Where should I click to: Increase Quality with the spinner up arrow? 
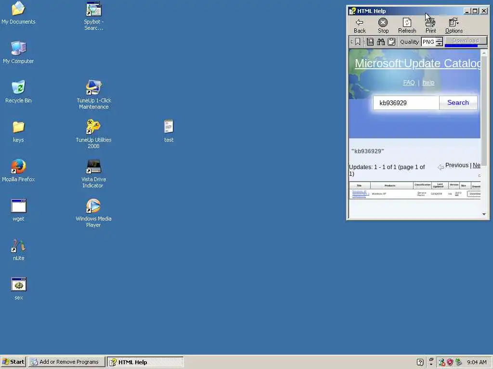pos(439,39)
